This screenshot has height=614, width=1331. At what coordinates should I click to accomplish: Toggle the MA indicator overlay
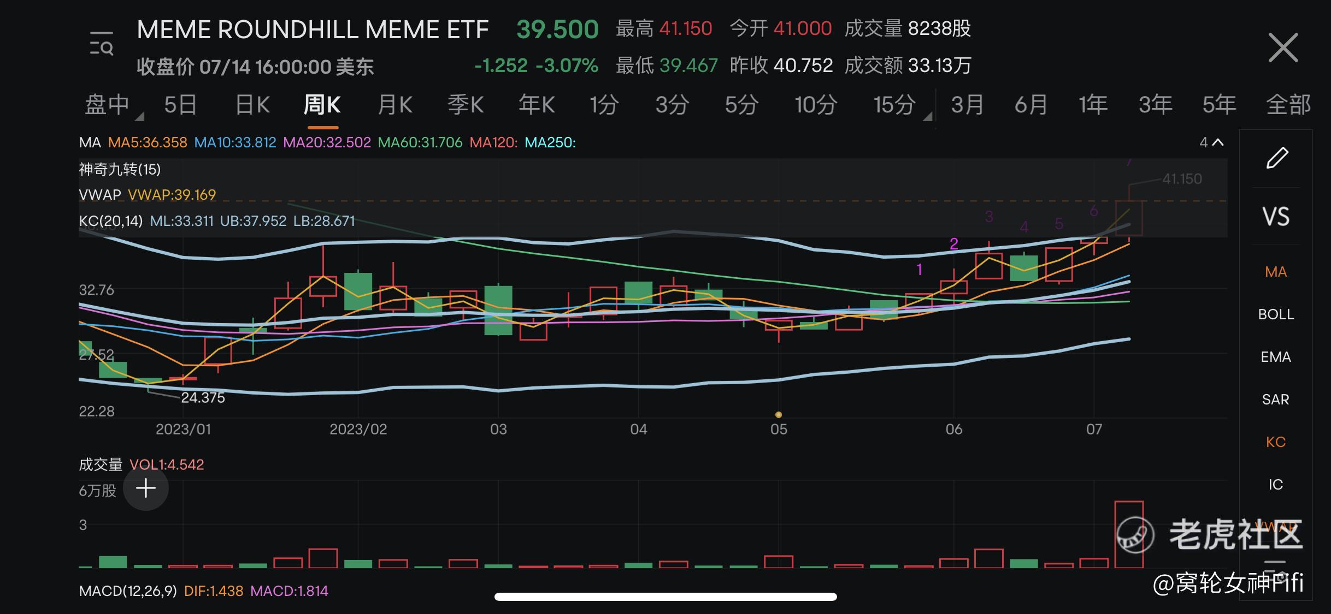click(1275, 272)
